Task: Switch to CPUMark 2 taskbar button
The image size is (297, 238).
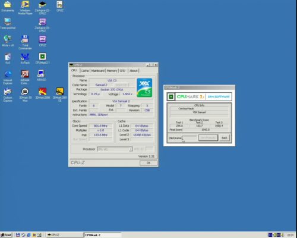Action: [103, 235]
